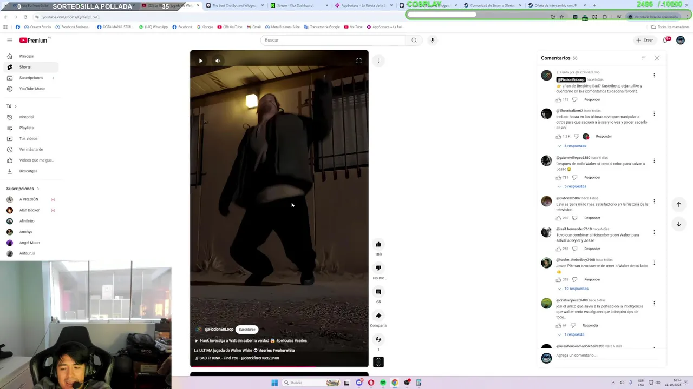Expand 5 respuestas under @gabrielvillegas6380

coord(572,186)
